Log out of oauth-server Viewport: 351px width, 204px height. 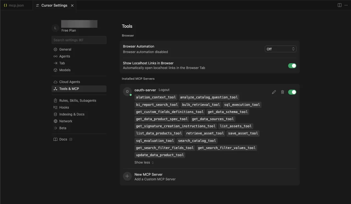pos(164,90)
